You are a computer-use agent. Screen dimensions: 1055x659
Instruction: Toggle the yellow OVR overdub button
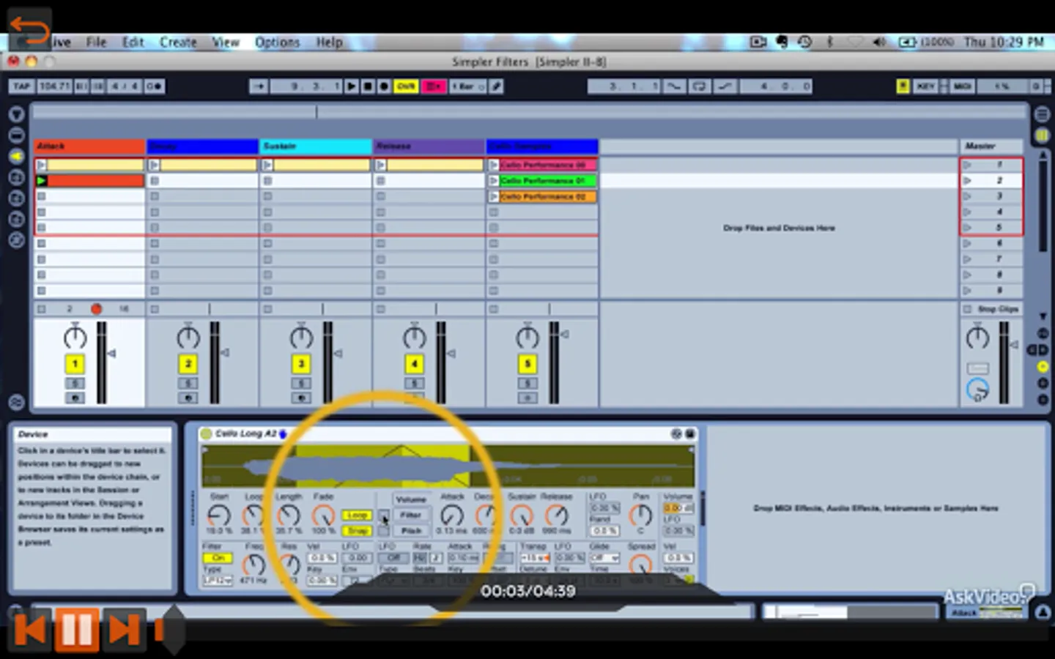[x=405, y=86]
